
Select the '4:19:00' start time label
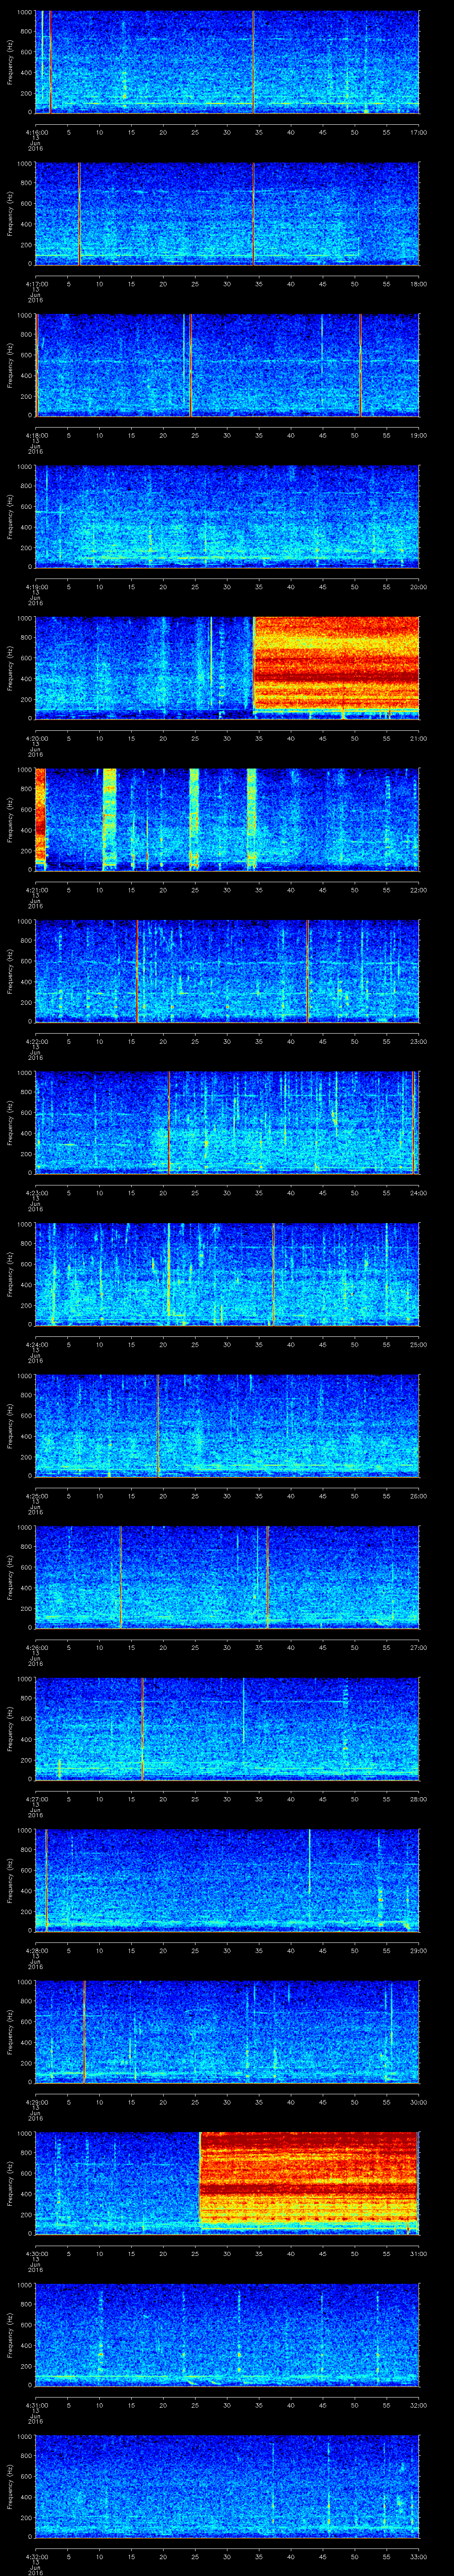(36, 587)
